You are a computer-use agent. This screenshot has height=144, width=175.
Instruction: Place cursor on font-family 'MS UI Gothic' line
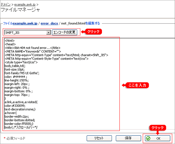point(22,73)
